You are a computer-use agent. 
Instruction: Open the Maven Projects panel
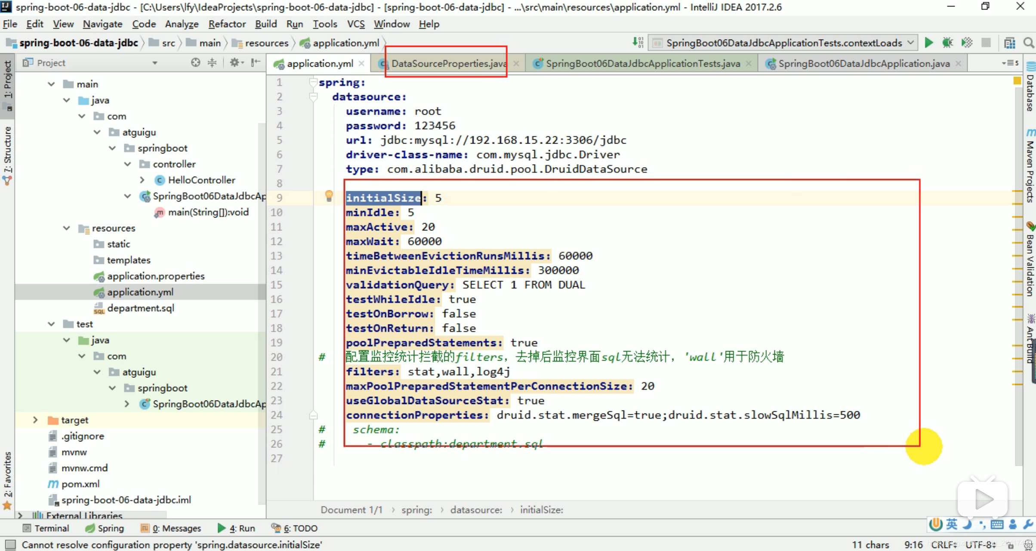click(1030, 165)
